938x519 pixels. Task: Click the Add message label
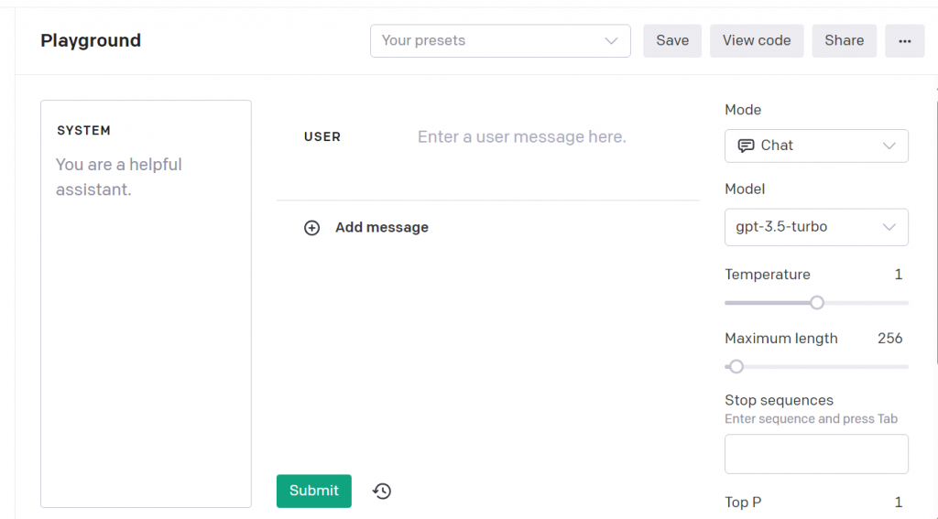coord(381,228)
